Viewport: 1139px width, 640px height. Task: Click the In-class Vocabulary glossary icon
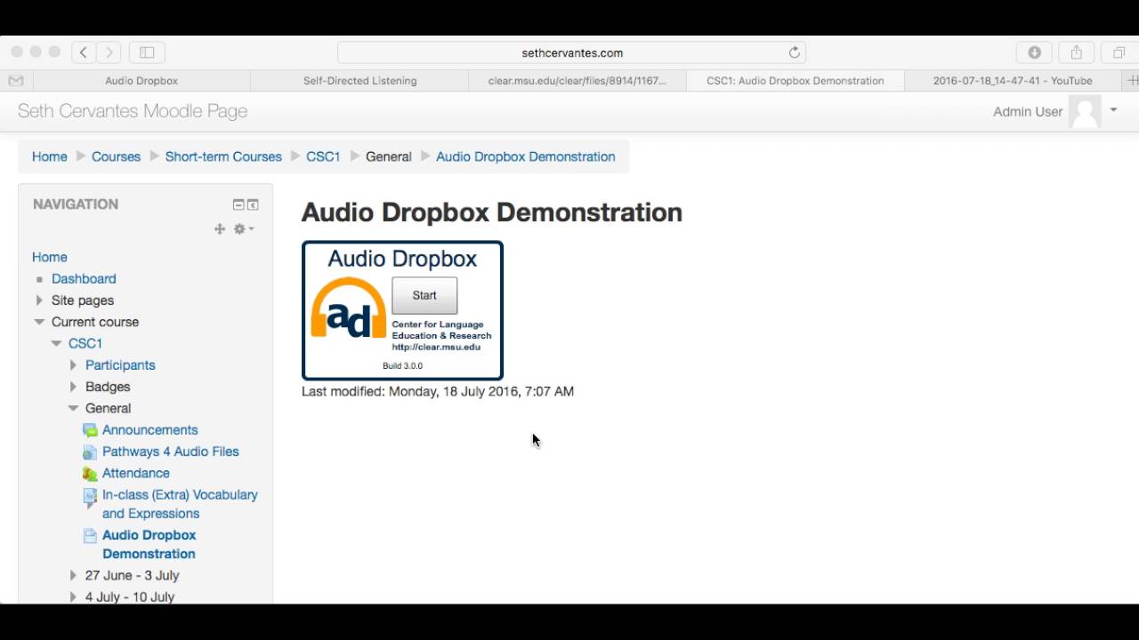(90, 496)
